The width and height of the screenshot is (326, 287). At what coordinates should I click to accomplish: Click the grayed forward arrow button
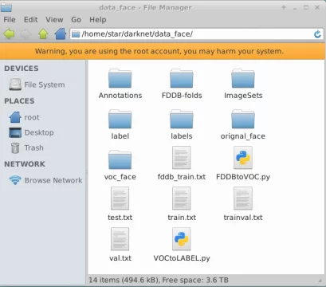click(26, 34)
